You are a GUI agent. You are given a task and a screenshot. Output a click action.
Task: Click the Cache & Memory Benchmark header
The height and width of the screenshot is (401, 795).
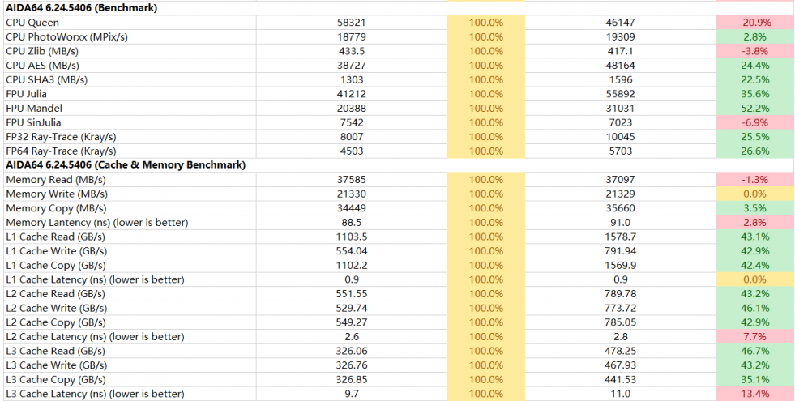125,165
